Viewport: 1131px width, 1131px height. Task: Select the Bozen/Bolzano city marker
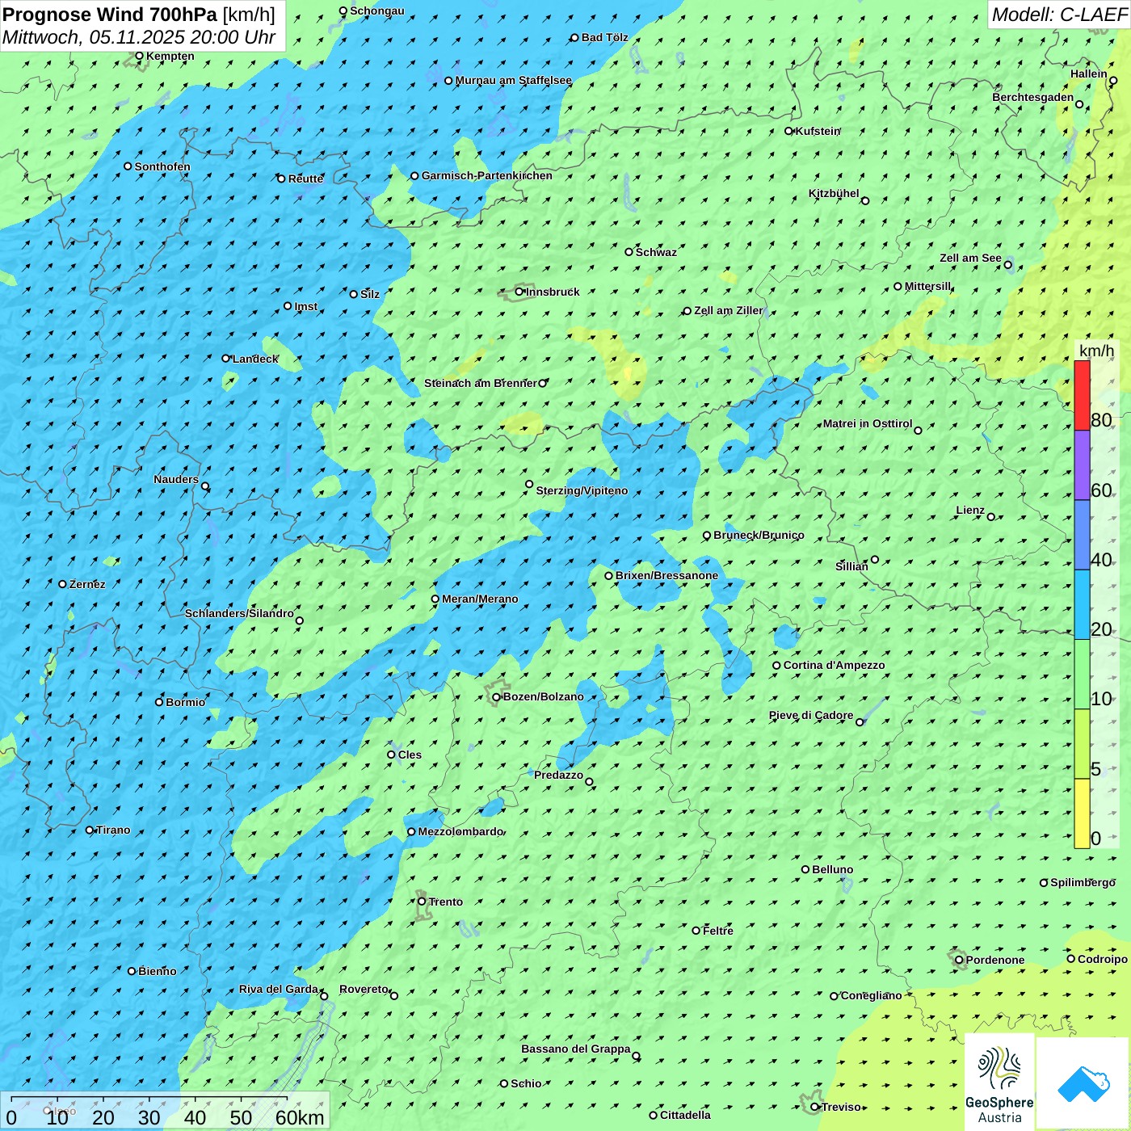[x=497, y=696]
